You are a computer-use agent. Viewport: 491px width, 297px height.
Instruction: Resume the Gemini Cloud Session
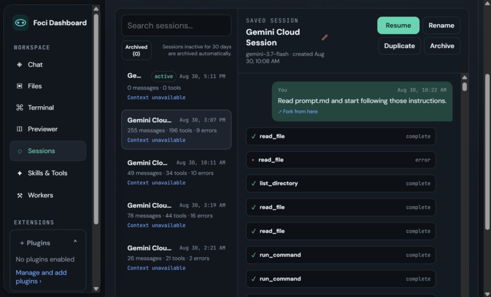pyautogui.click(x=398, y=26)
